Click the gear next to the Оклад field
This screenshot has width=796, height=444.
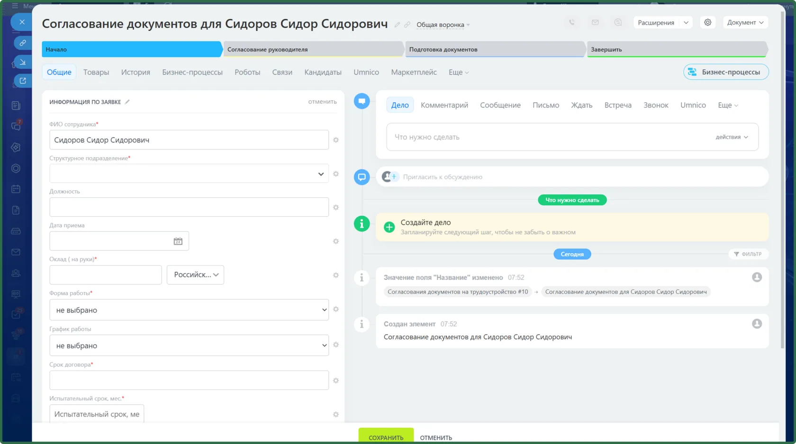[336, 275]
